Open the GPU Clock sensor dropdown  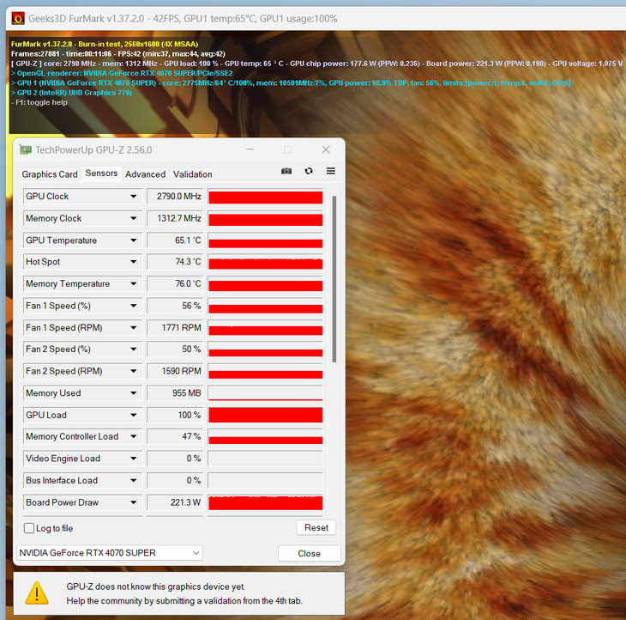[x=133, y=197]
